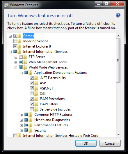Click the Windows Features title bar icon

click(x=6, y=5)
